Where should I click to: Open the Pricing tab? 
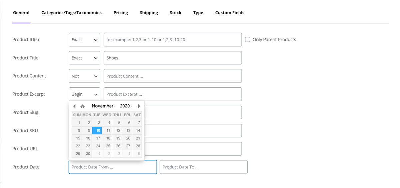tap(121, 13)
